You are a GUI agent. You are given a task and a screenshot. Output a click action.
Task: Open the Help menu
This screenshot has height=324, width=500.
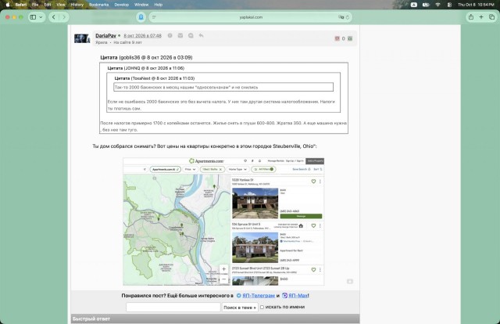[158, 5]
